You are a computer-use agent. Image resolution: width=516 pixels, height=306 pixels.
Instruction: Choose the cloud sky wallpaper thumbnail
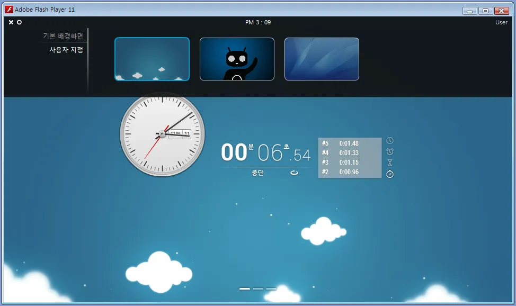(152, 59)
